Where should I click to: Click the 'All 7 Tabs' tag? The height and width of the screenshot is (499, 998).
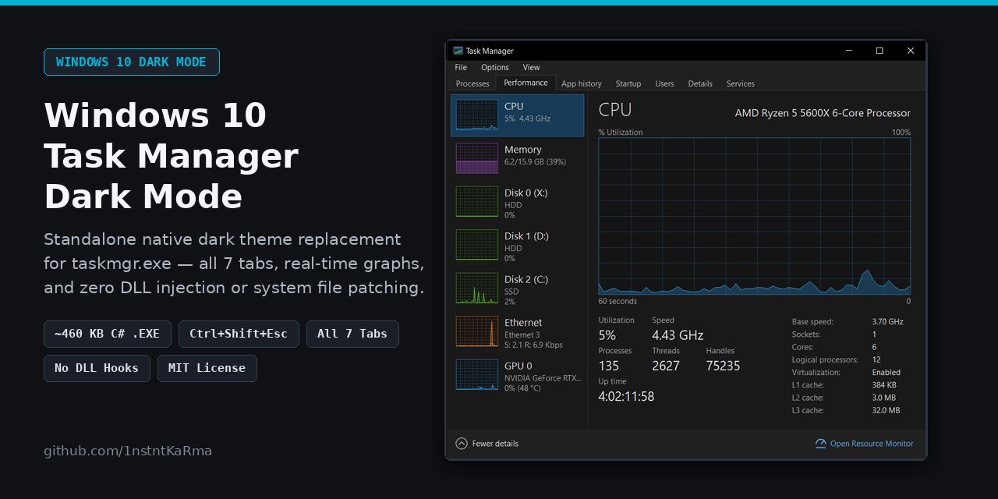click(x=352, y=334)
